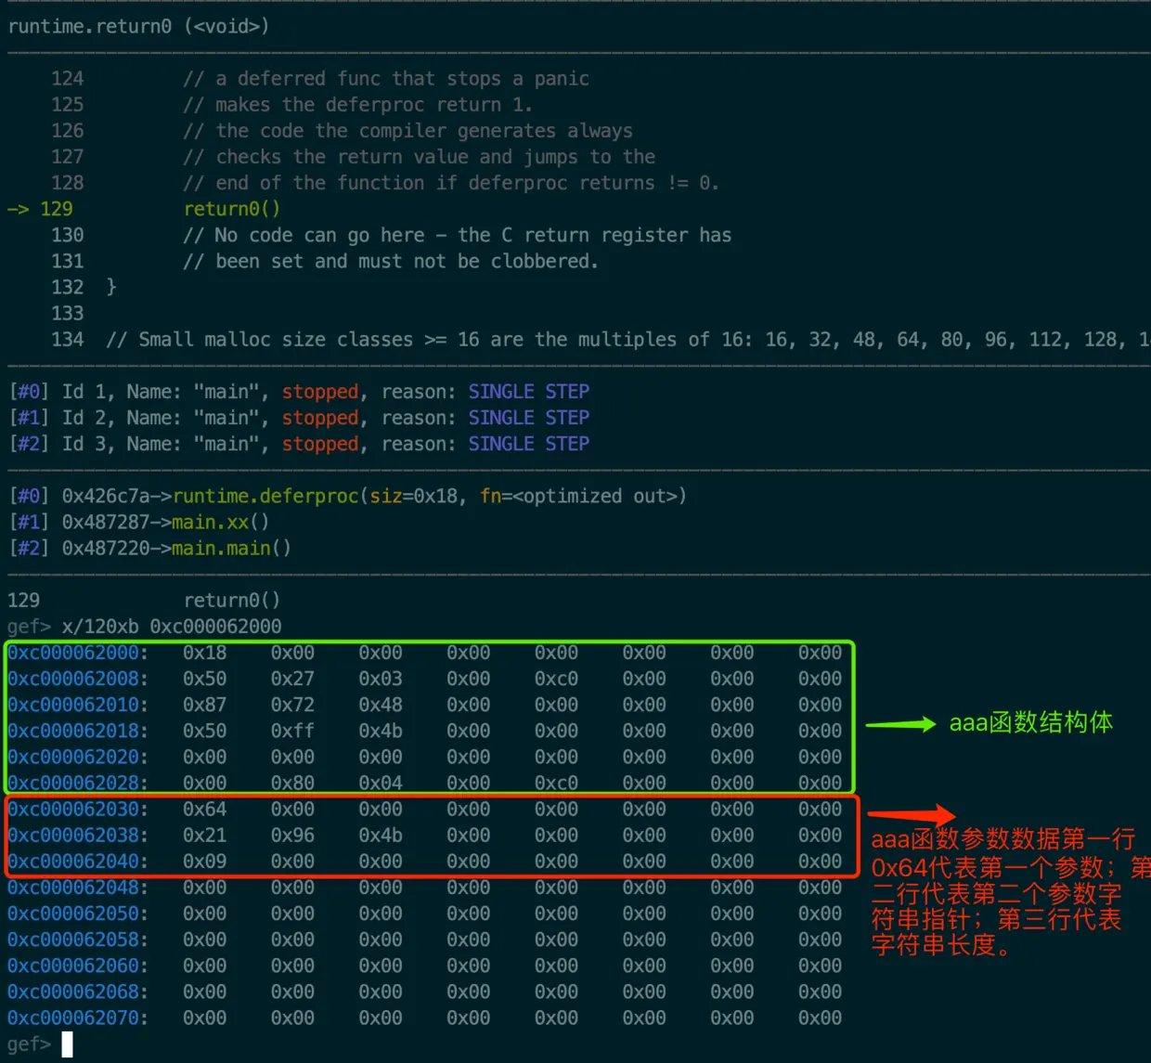Click value 0x18 in row 0xc000062000
Viewport: 1151px width, 1063px height.
(x=204, y=653)
